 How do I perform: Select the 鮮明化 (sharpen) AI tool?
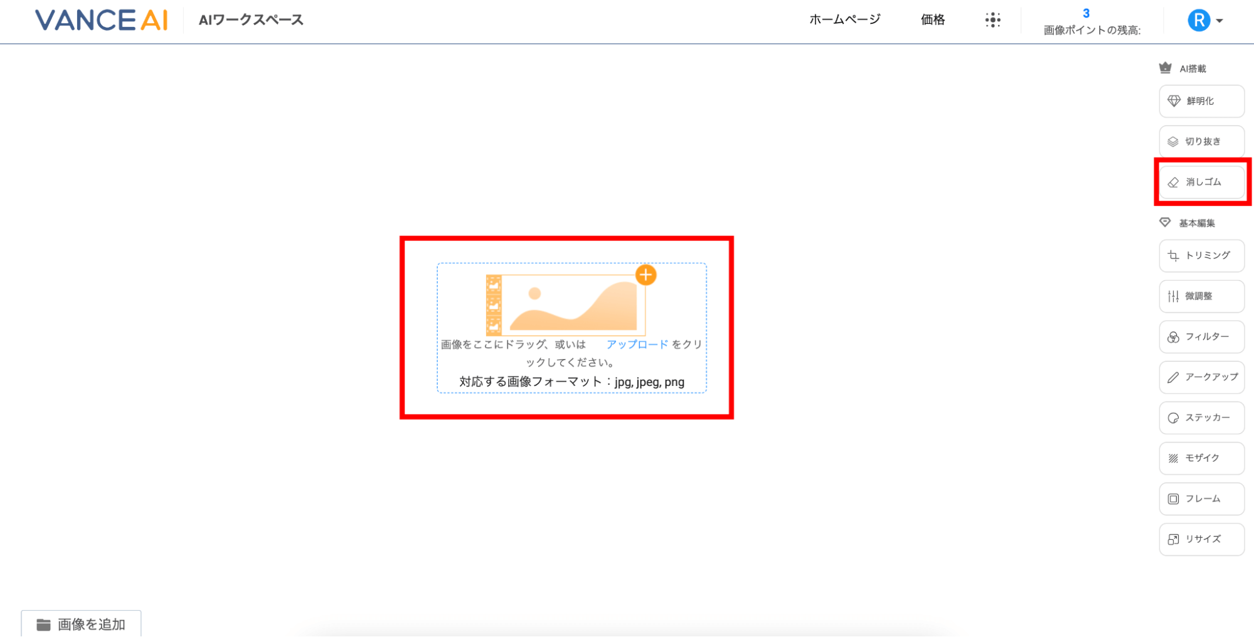[x=1200, y=101]
